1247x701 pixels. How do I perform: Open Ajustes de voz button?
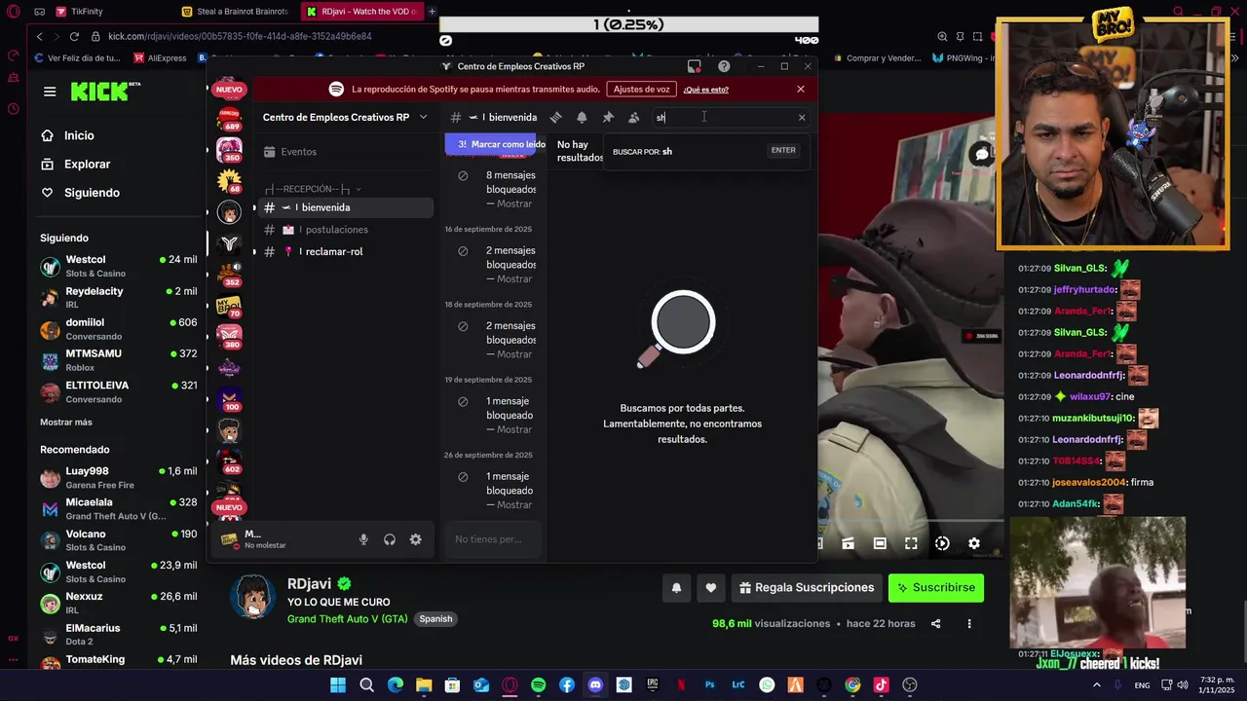[641, 89]
